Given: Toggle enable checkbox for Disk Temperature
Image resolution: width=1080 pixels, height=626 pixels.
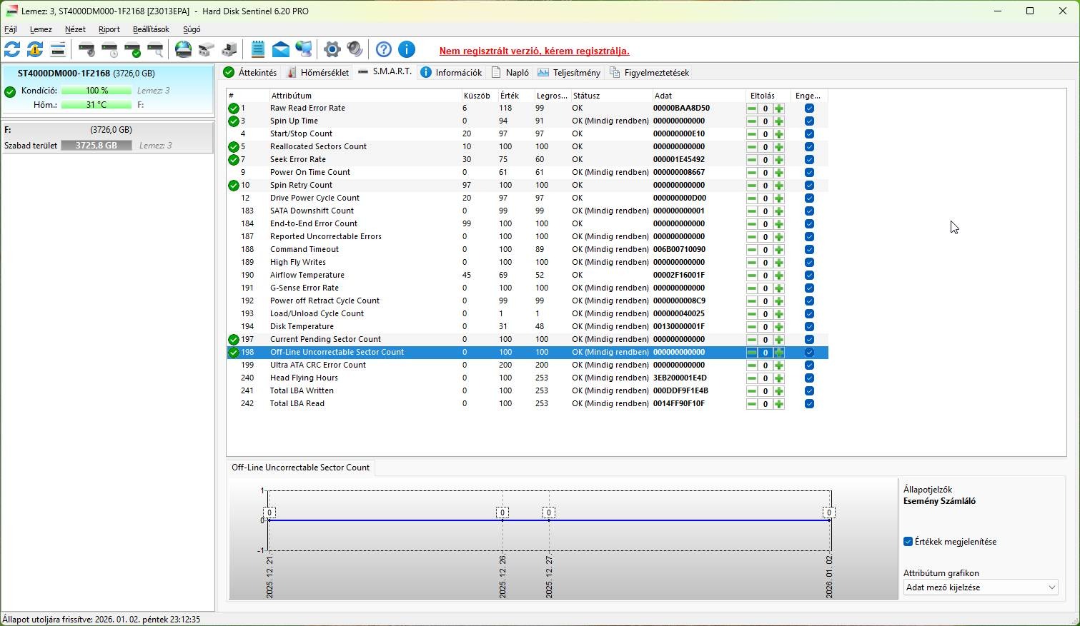Looking at the screenshot, I should click(x=809, y=327).
